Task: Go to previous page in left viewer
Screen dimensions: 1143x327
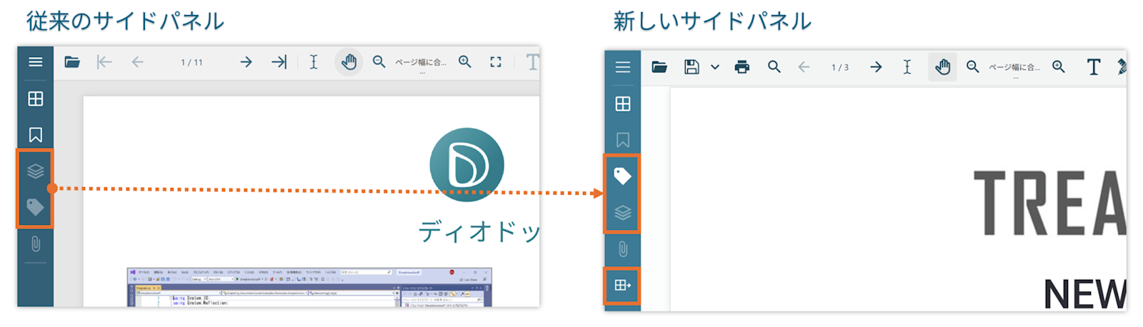Action: [138, 62]
